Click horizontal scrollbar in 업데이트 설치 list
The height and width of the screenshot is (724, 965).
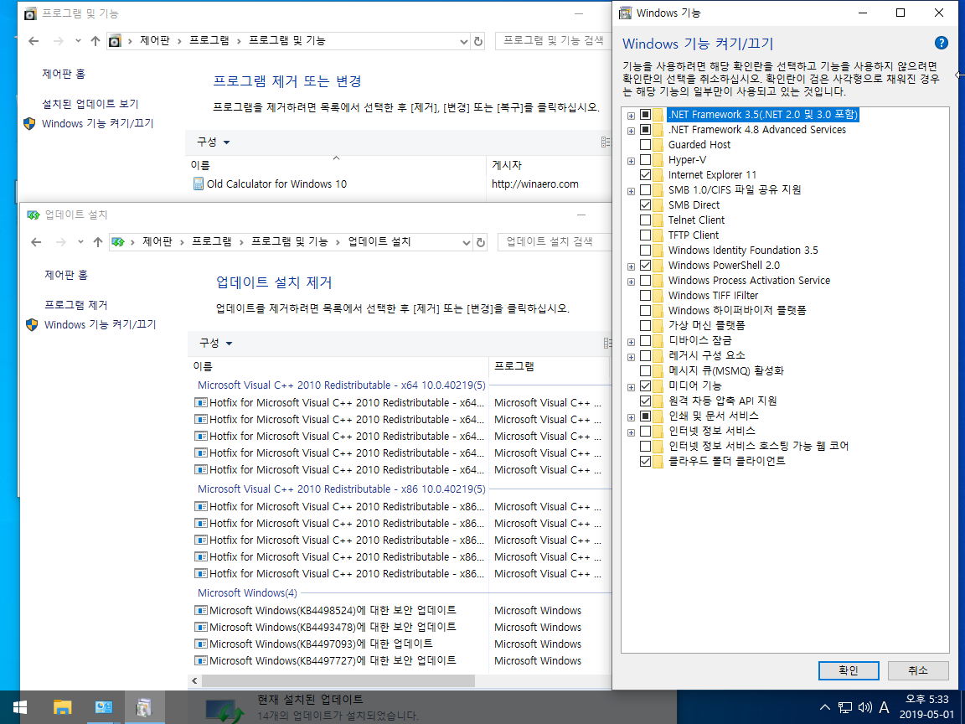pos(338,680)
